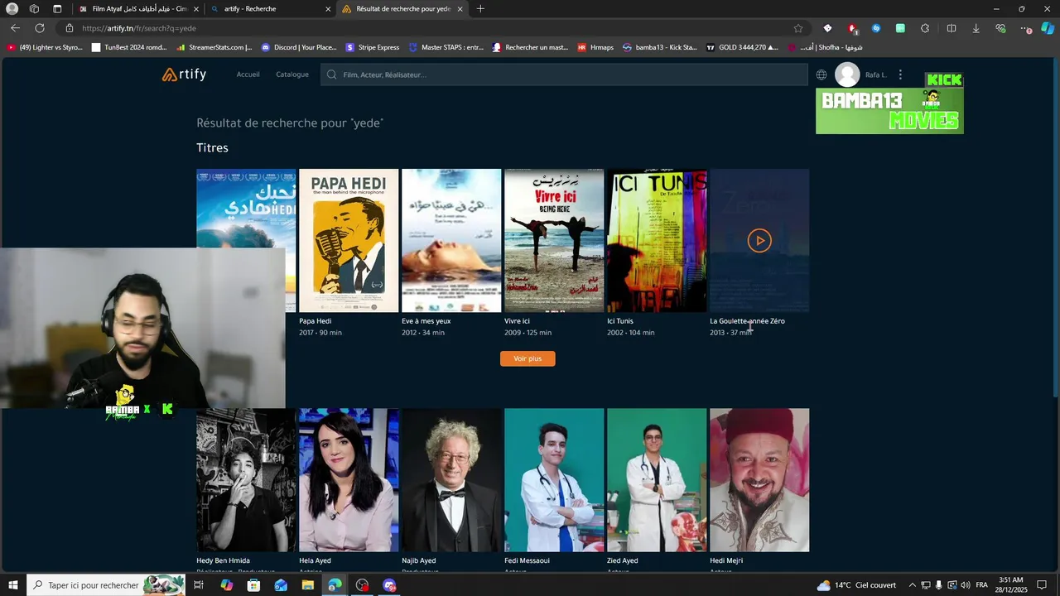
Task: Open the browser downloads icon
Action: click(976, 28)
